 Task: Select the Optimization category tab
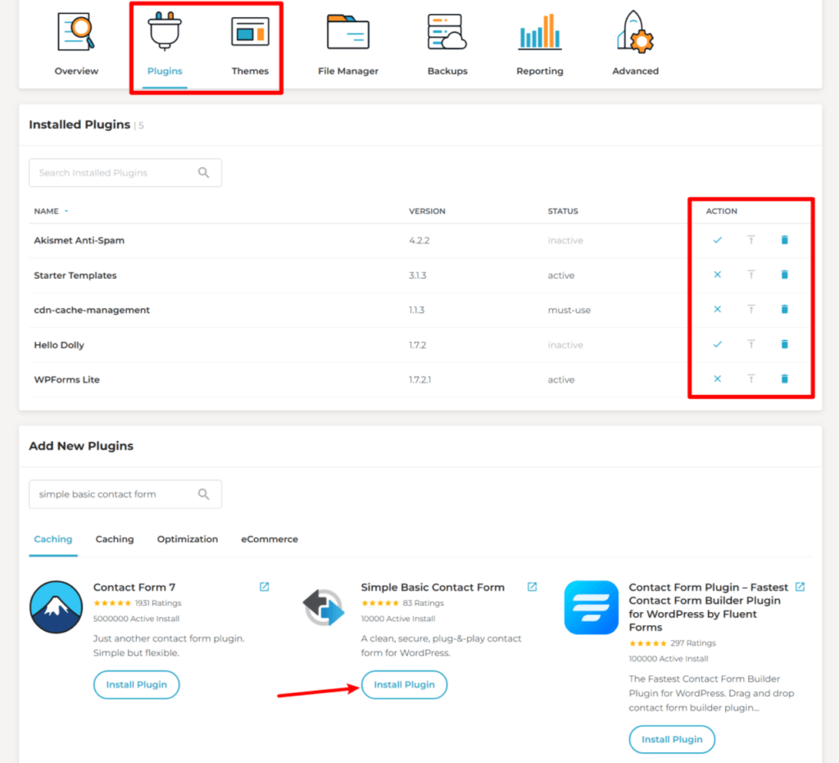pyautogui.click(x=188, y=539)
